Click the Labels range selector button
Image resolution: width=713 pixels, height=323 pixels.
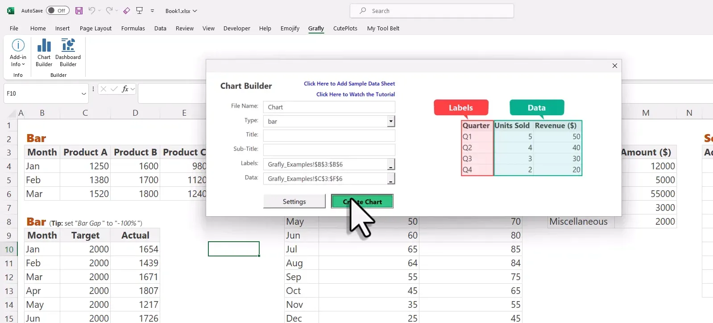pyautogui.click(x=391, y=164)
